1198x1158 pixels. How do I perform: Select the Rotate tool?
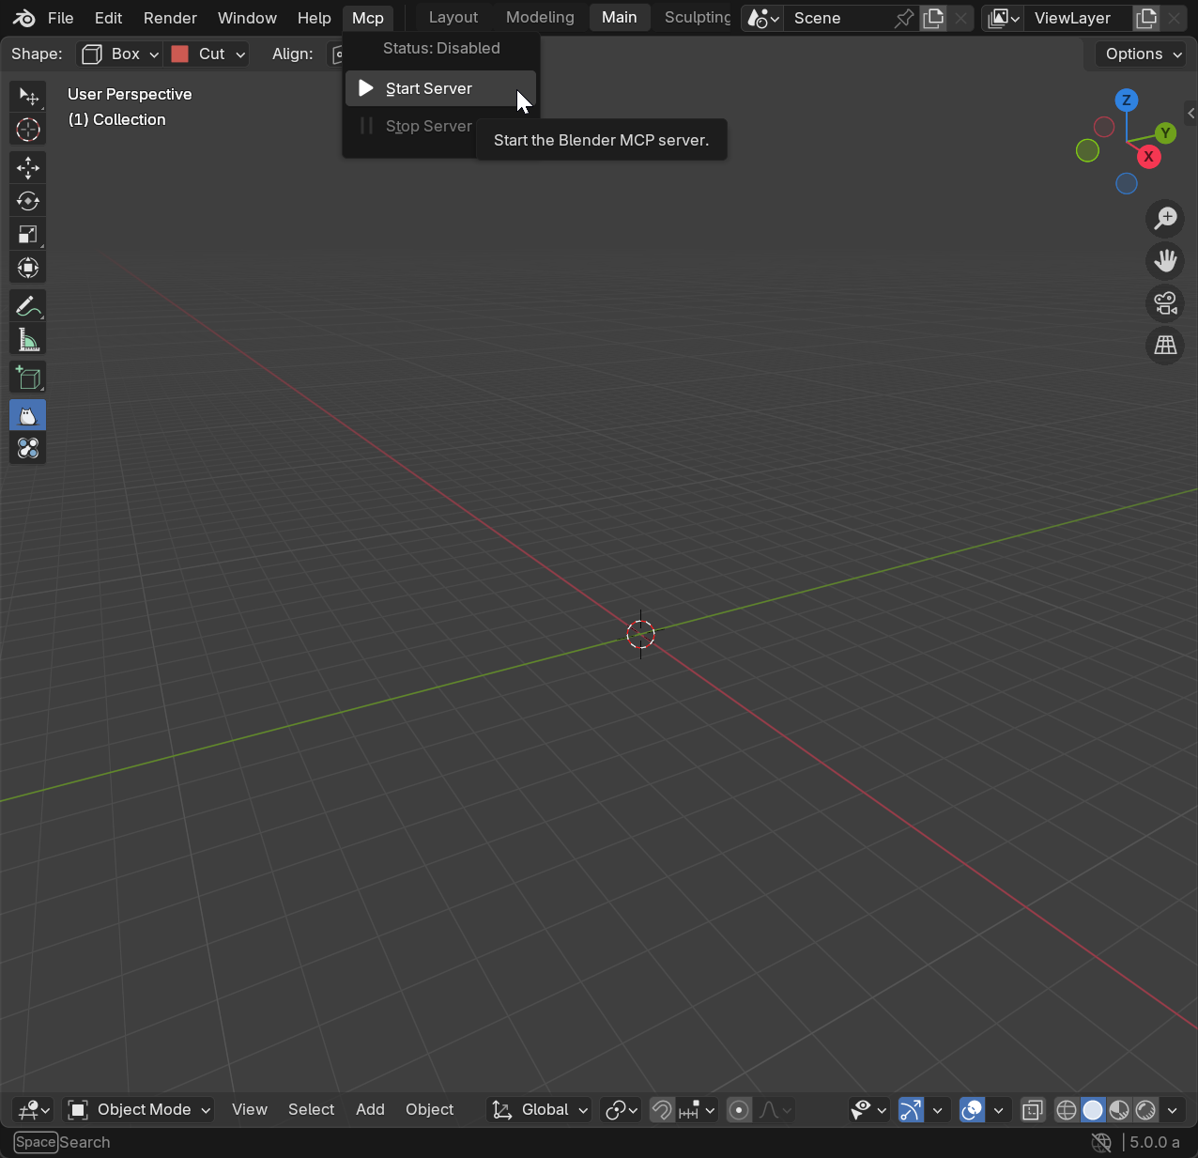coord(28,201)
